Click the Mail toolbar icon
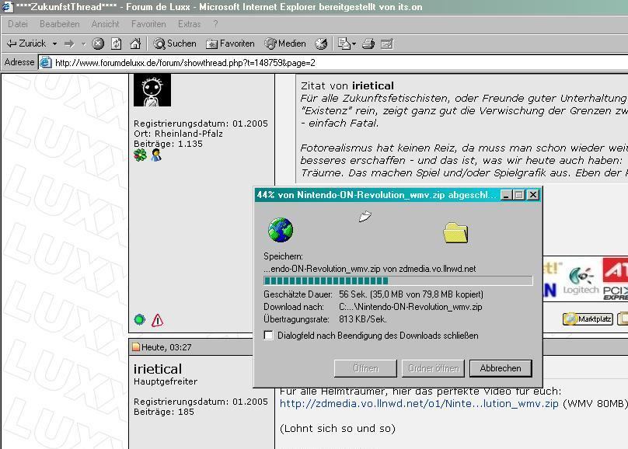 (x=344, y=44)
